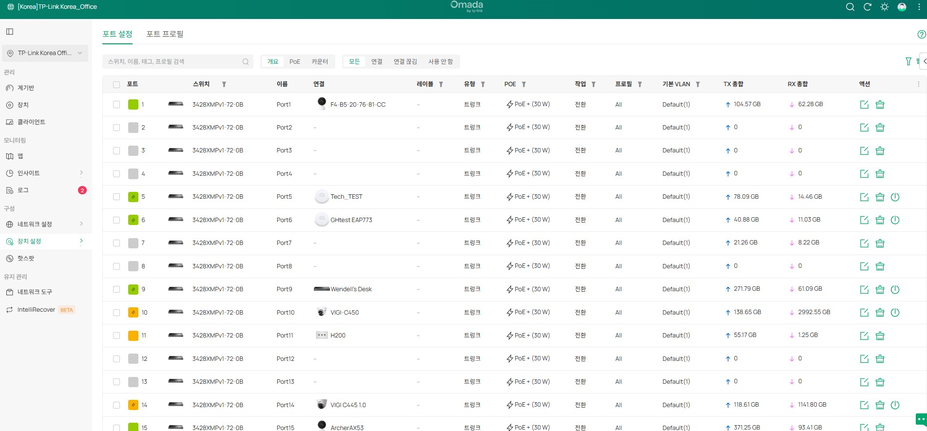Open account avatar menu
This screenshot has height=431, width=927.
pyautogui.click(x=902, y=7)
